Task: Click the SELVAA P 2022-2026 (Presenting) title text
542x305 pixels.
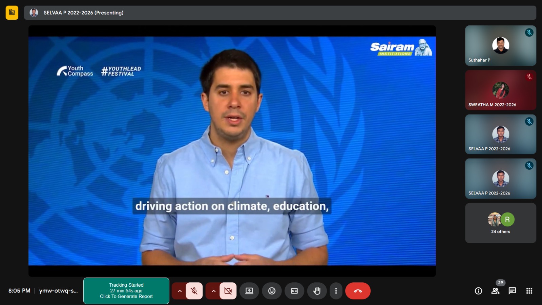Action: point(83,13)
